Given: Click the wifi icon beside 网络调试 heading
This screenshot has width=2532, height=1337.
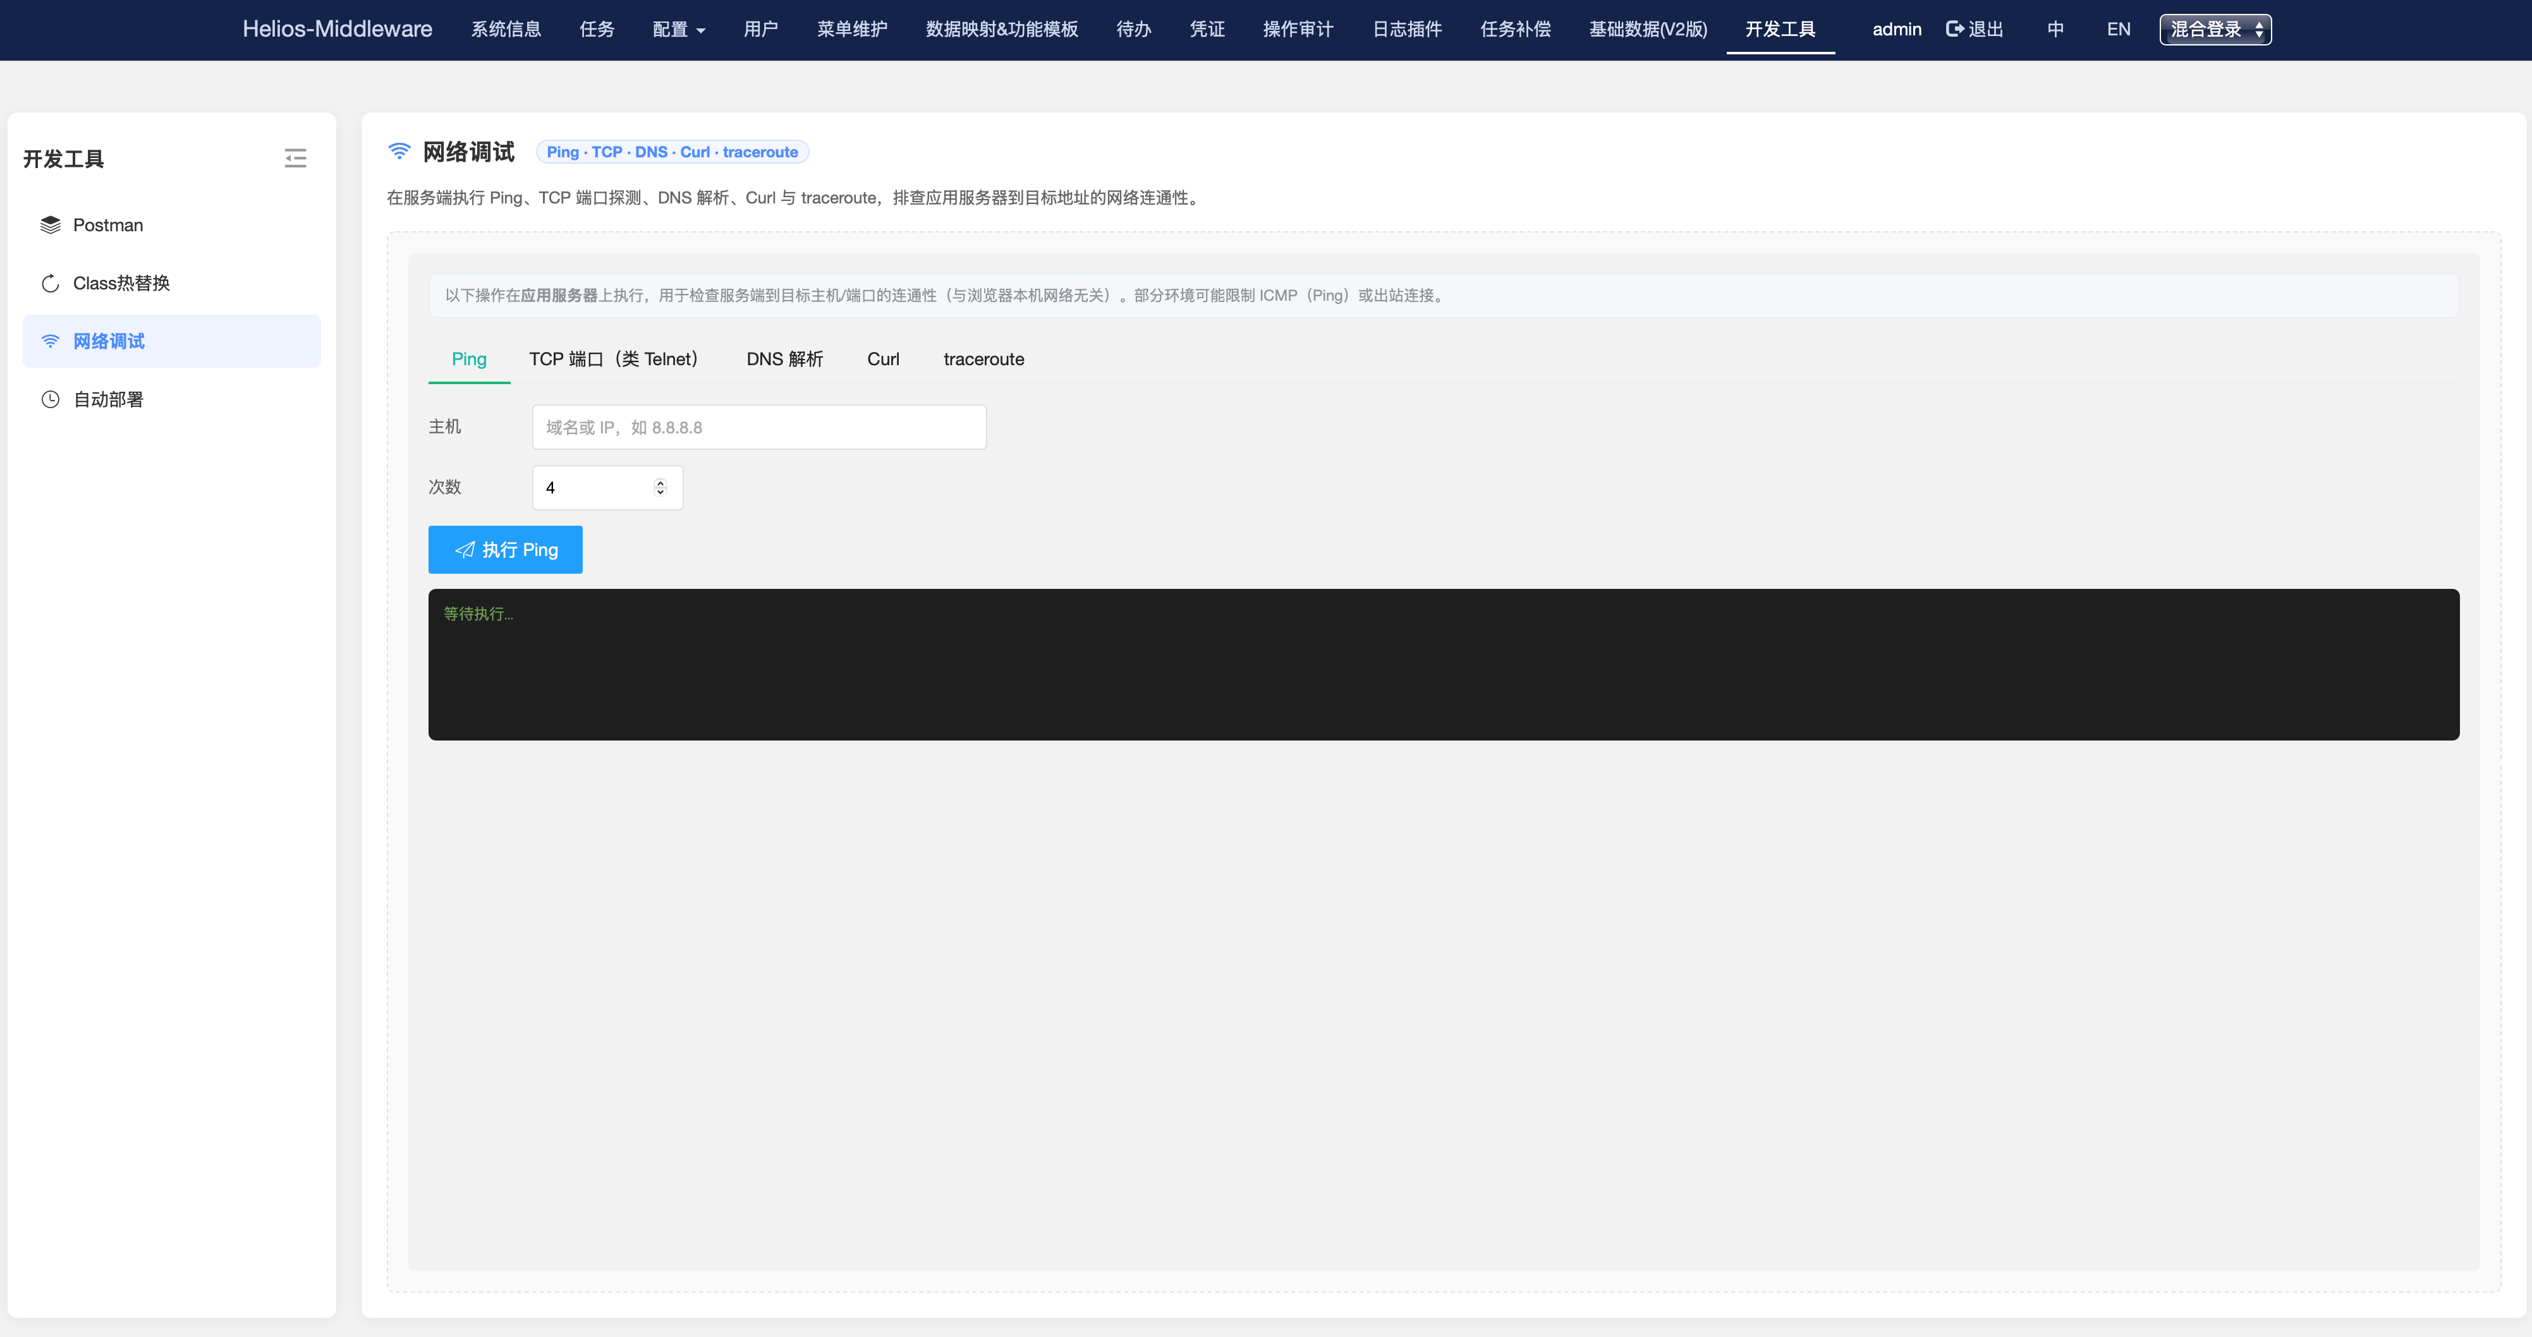Looking at the screenshot, I should pos(399,151).
